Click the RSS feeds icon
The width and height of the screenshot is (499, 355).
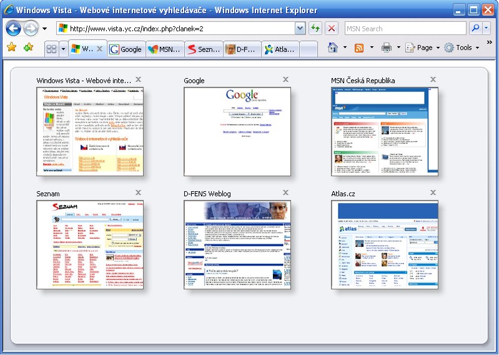point(359,47)
